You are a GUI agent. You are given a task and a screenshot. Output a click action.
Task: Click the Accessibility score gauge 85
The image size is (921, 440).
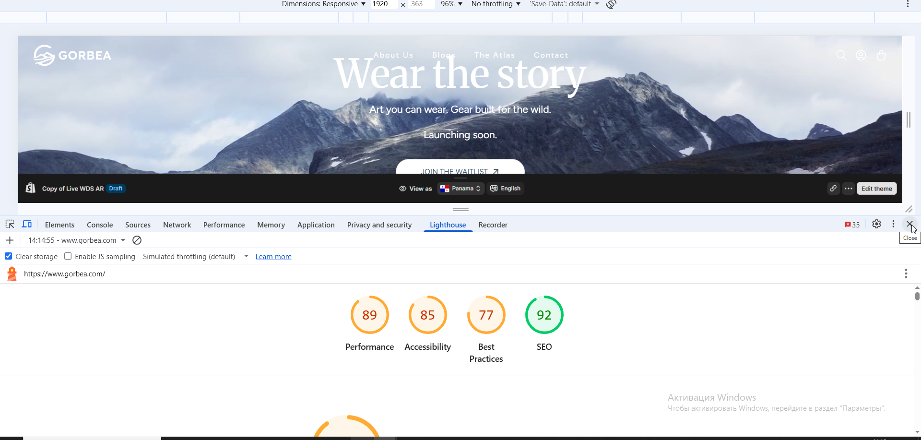(x=427, y=315)
